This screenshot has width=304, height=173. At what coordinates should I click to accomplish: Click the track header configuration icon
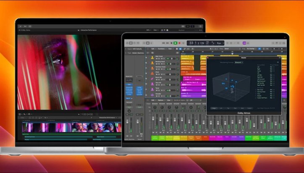tap(177, 53)
